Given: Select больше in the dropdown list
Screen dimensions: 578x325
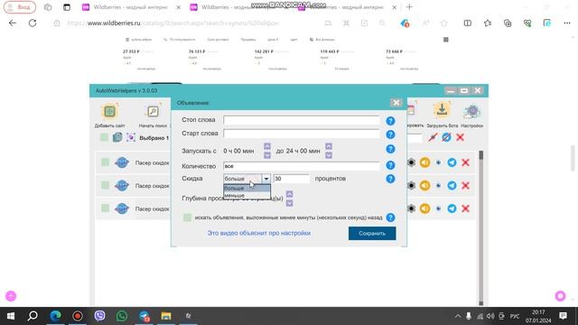Looking at the screenshot, I should point(247,189).
